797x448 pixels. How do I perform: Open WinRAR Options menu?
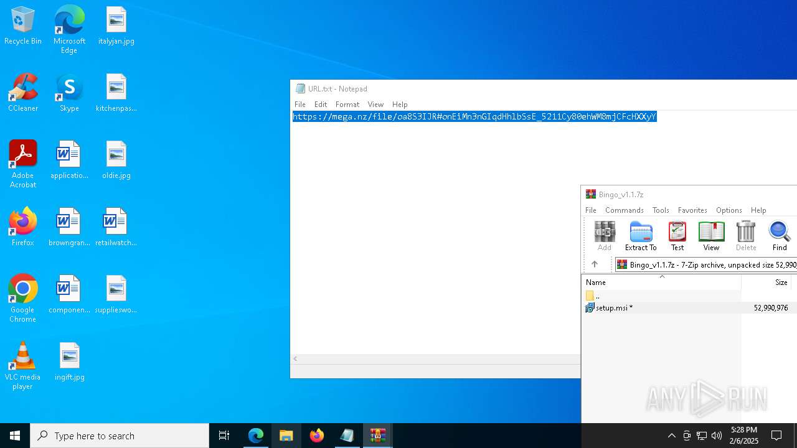pos(729,210)
